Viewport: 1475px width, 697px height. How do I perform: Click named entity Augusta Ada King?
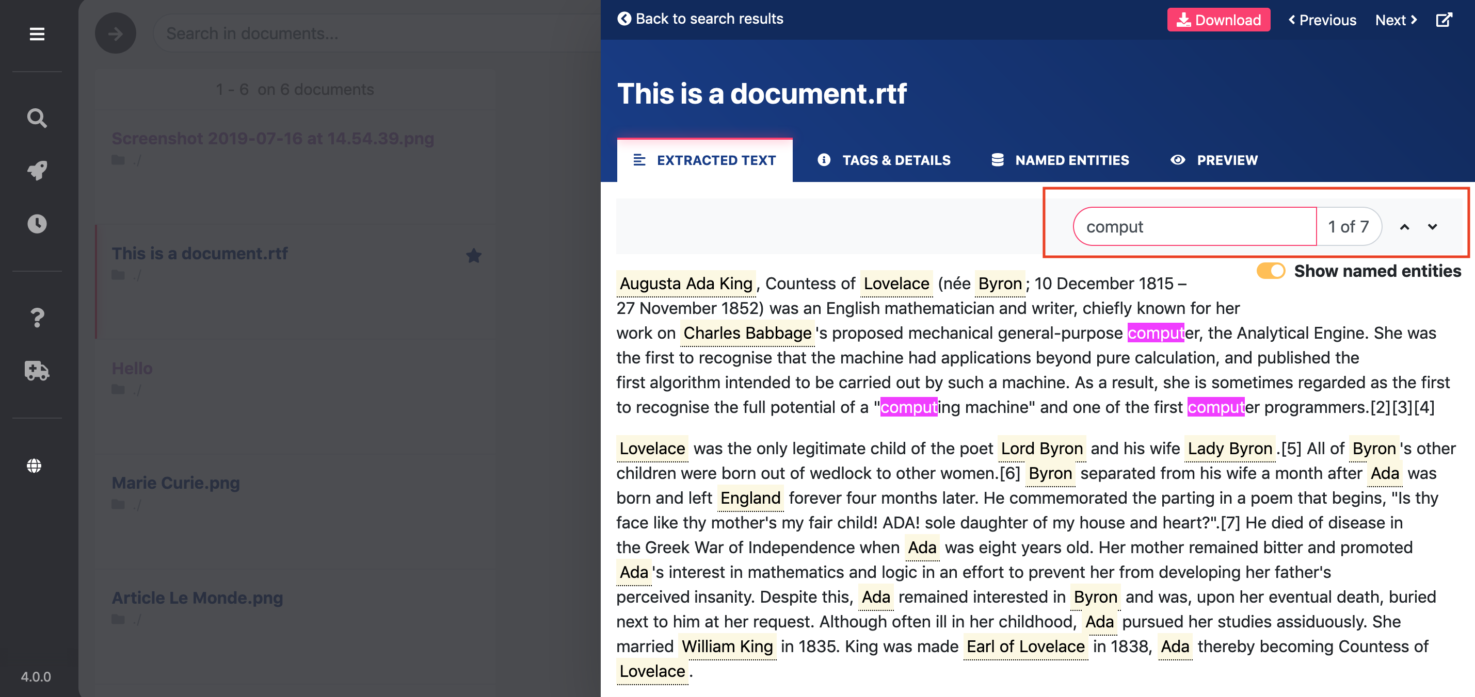click(x=686, y=284)
